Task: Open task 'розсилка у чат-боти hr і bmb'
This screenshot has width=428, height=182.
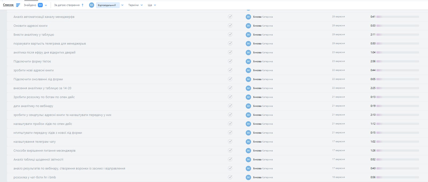Action: [x=35, y=177]
